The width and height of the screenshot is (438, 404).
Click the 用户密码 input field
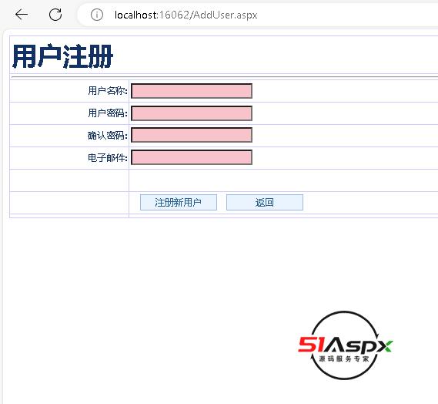192,113
